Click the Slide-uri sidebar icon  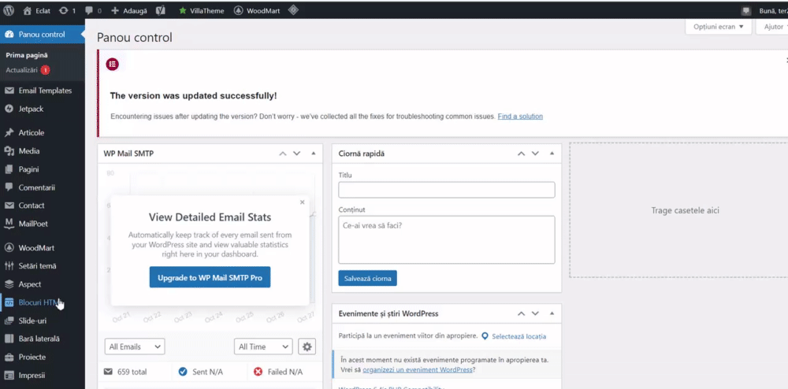coord(9,320)
